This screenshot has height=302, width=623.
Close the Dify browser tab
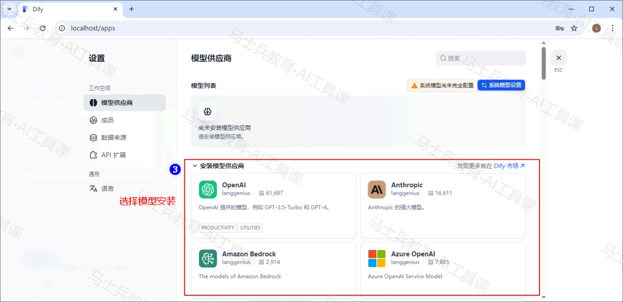pos(116,9)
